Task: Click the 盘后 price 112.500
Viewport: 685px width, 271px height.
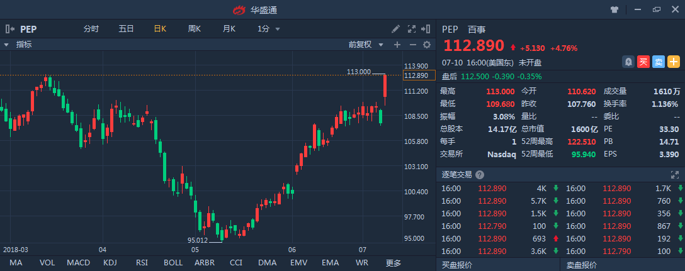Action: [475, 76]
